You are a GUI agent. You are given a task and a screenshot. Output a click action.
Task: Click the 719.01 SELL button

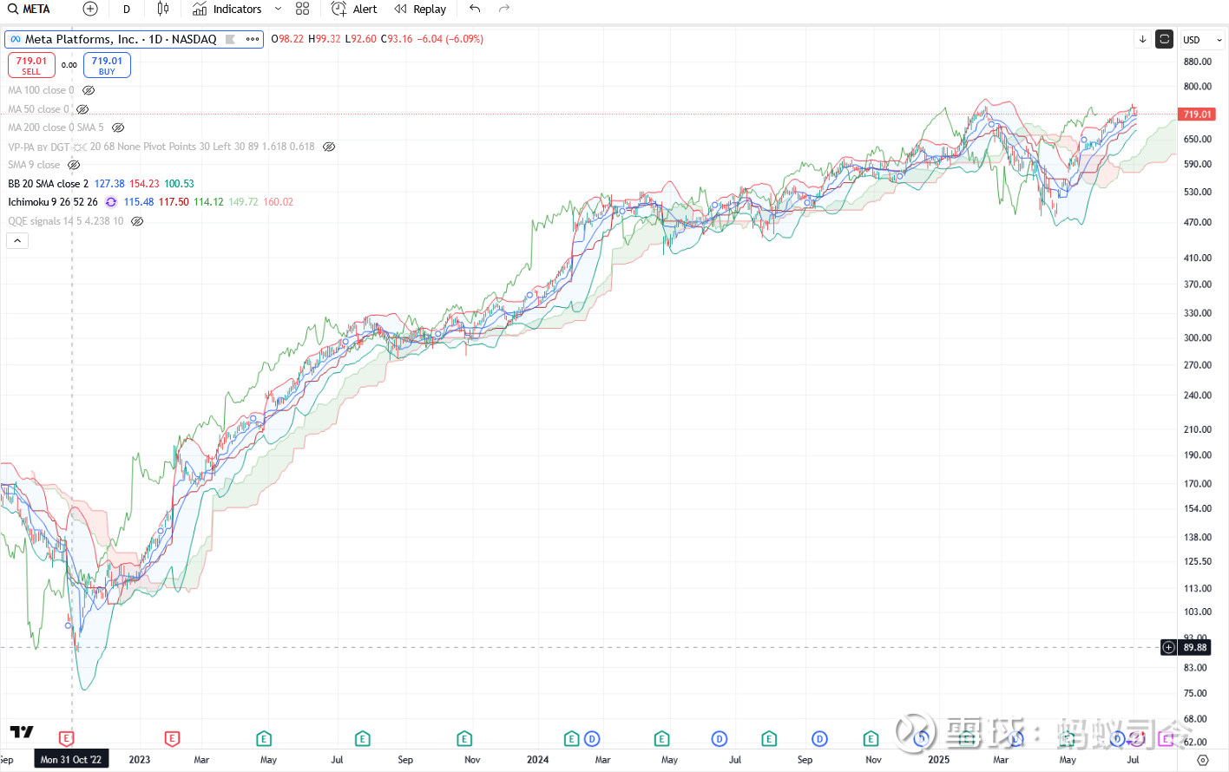(x=31, y=64)
